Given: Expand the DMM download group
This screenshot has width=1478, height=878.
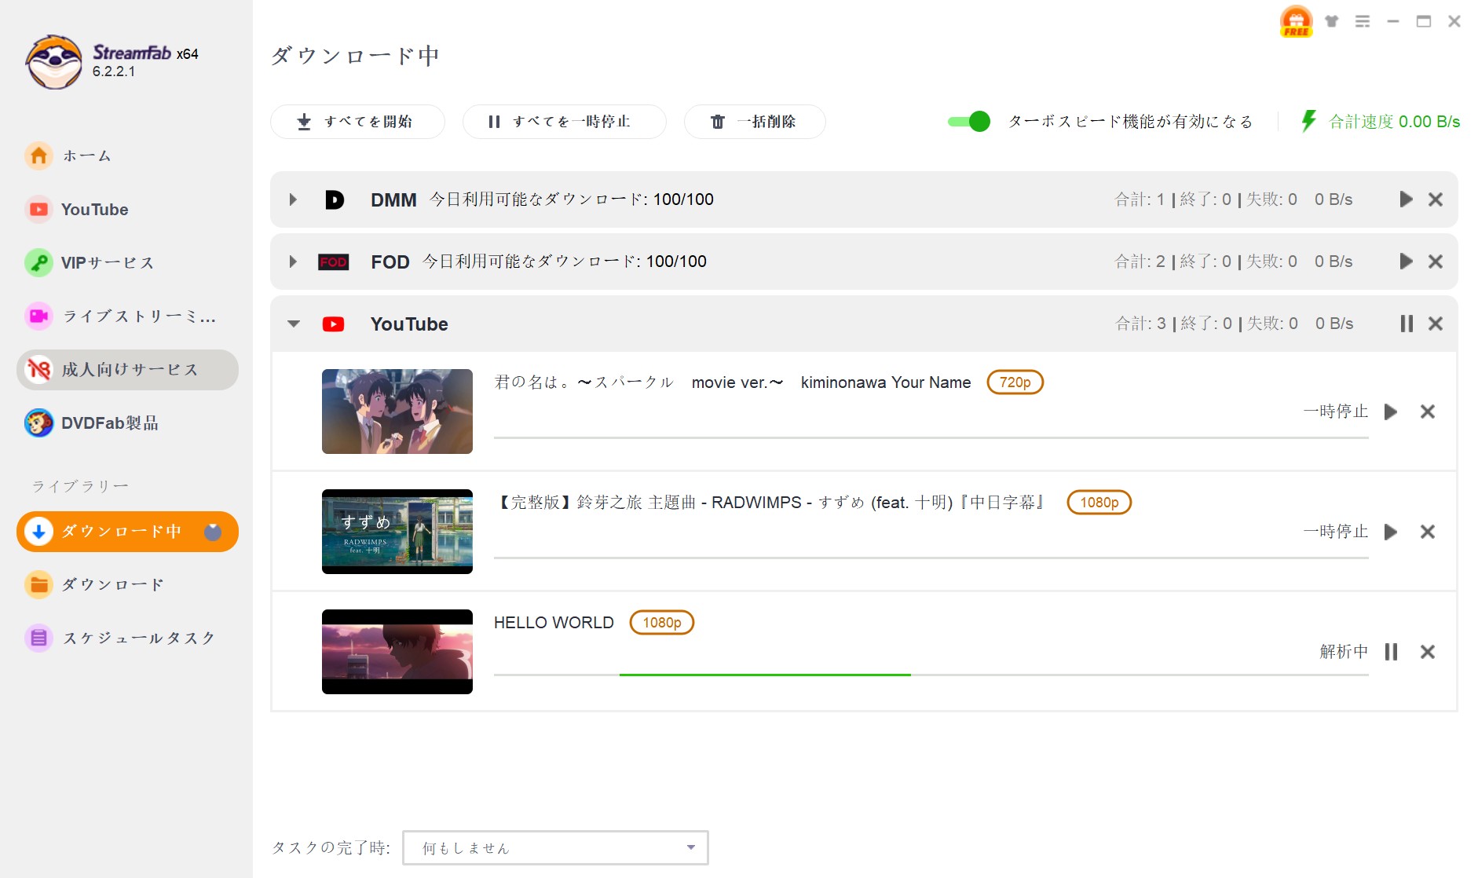Looking at the screenshot, I should tap(293, 199).
